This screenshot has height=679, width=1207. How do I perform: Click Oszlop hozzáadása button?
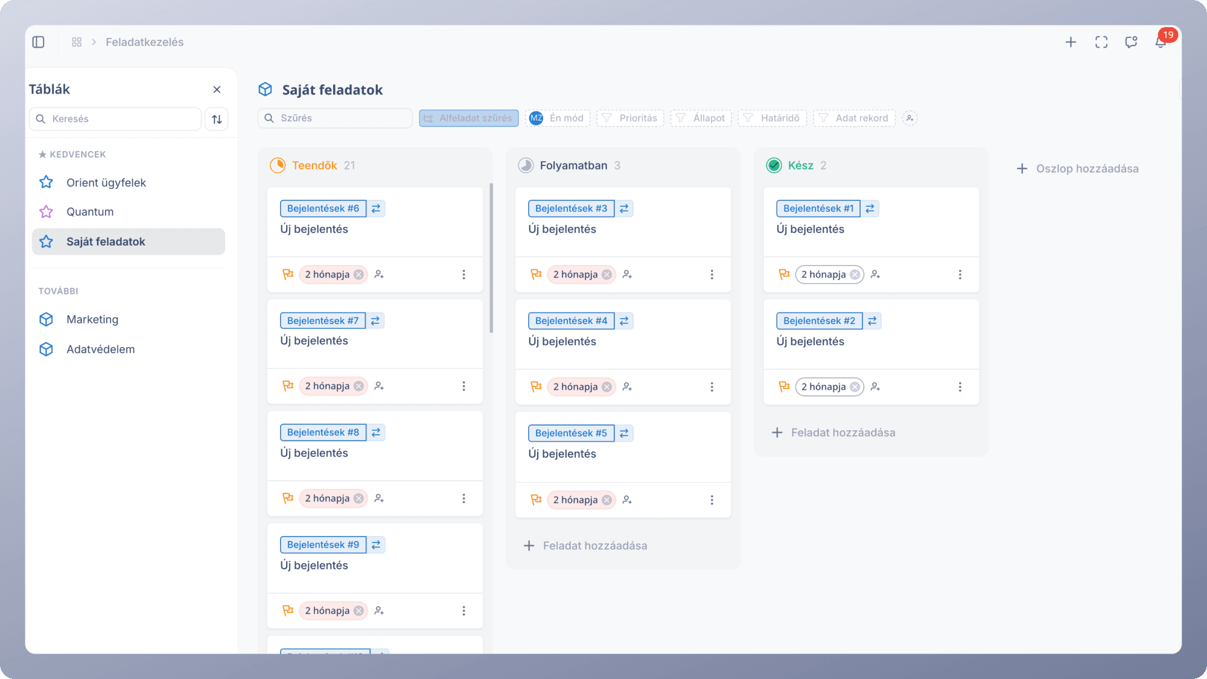(x=1077, y=169)
